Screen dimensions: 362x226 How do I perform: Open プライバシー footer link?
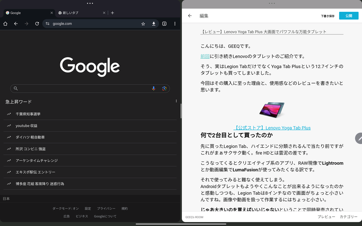pos(106,209)
